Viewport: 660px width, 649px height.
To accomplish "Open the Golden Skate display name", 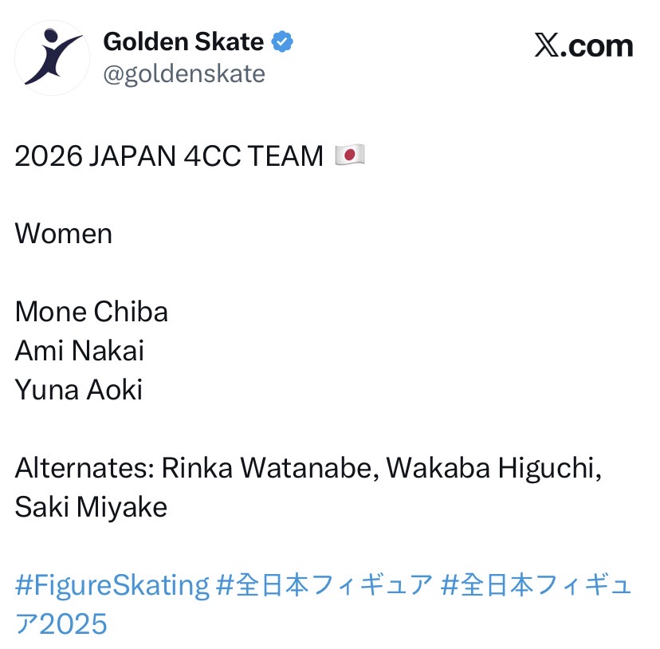I will point(183,43).
